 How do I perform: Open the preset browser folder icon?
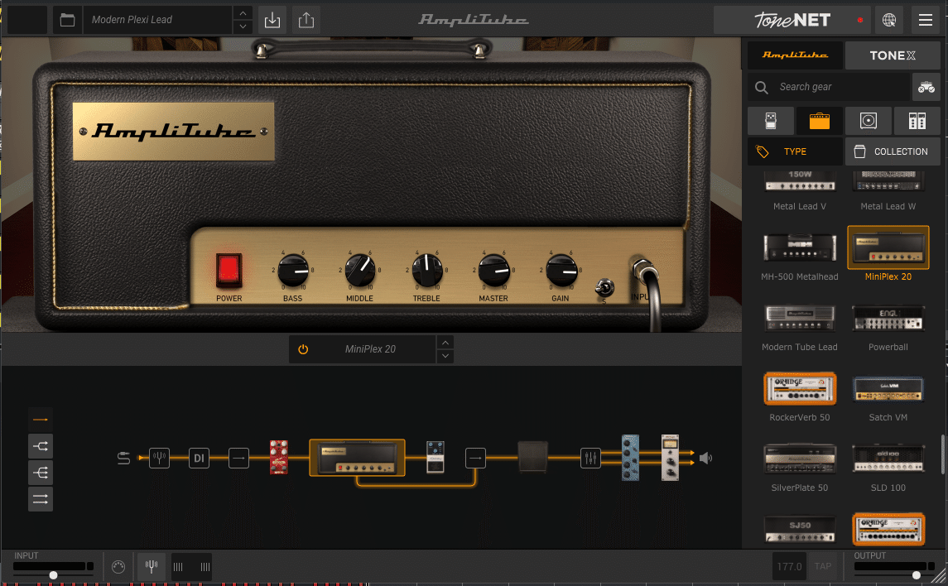pos(67,20)
